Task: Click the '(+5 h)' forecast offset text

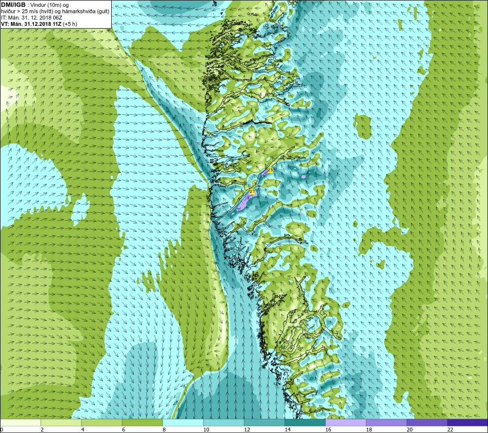Action: pyautogui.click(x=70, y=24)
